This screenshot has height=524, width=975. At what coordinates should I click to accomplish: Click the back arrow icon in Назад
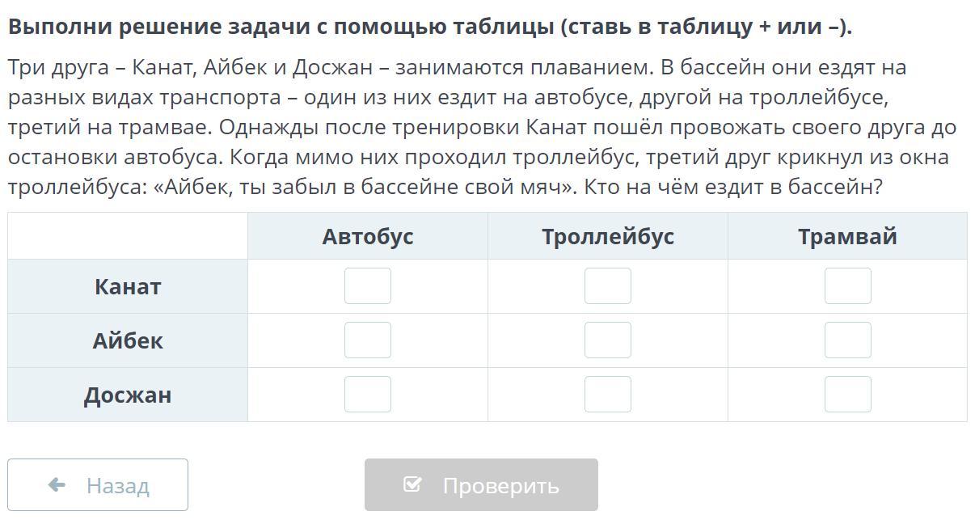click(57, 485)
